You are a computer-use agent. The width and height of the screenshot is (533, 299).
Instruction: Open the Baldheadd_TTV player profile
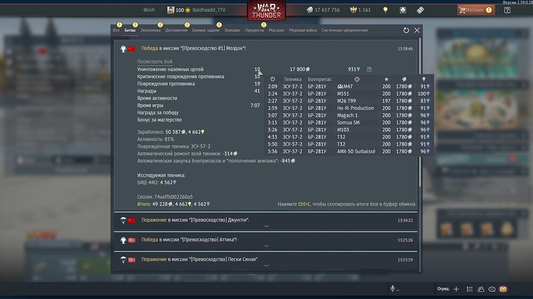(x=209, y=10)
